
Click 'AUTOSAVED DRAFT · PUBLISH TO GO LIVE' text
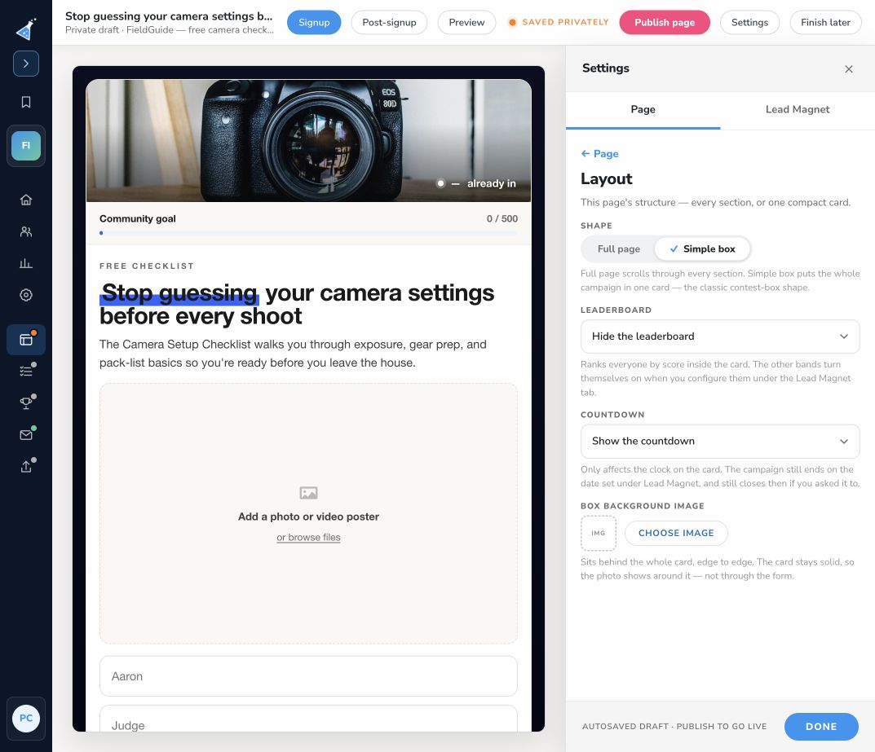[674, 727]
